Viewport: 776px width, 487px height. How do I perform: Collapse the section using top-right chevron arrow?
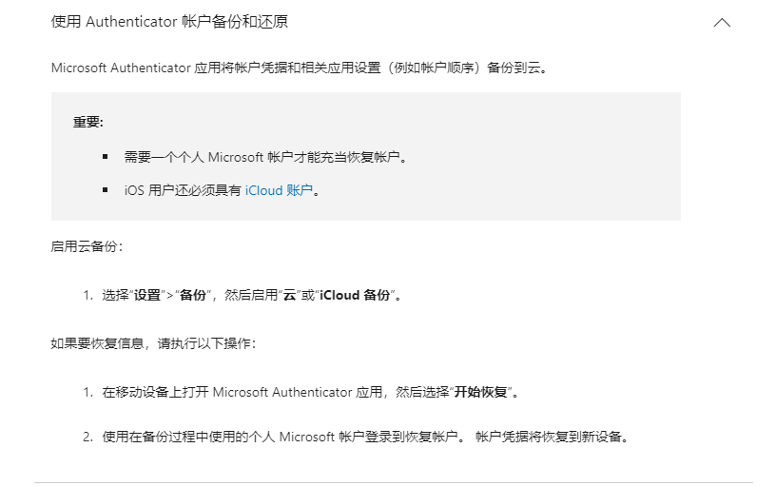pos(722,23)
